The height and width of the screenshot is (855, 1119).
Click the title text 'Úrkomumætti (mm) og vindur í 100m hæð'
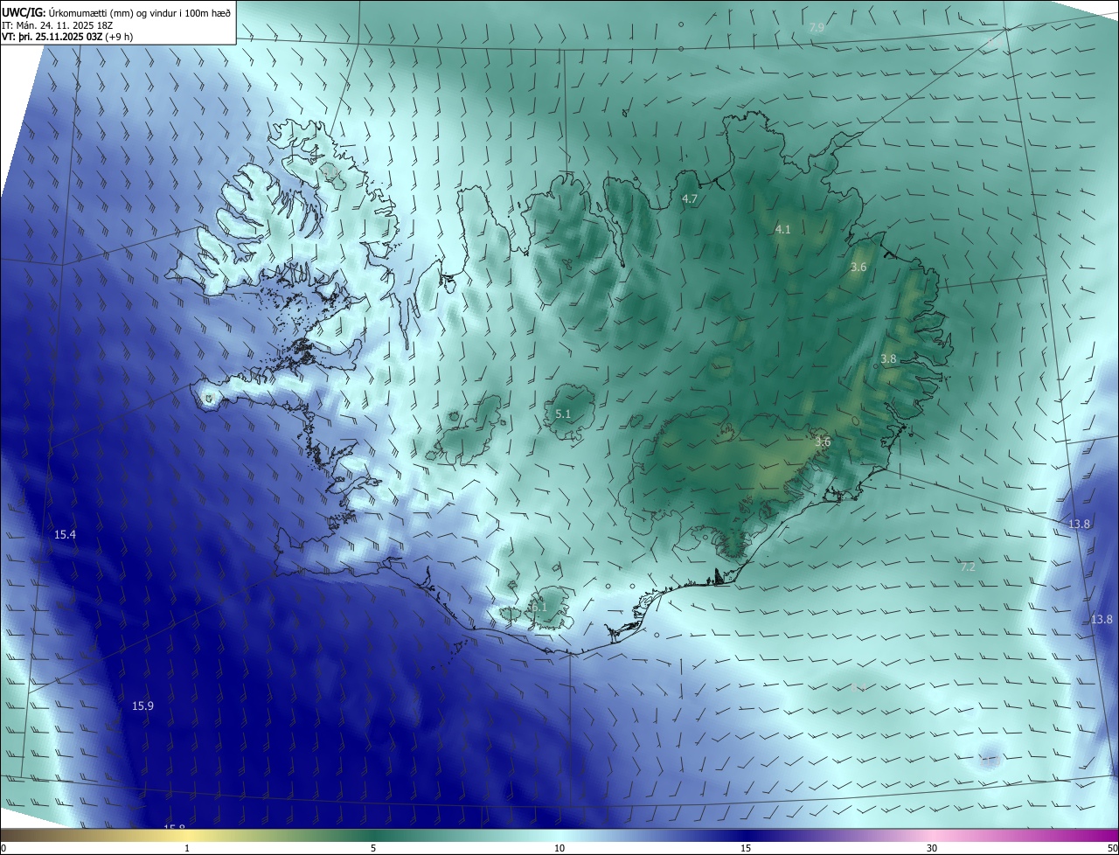coord(140,12)
